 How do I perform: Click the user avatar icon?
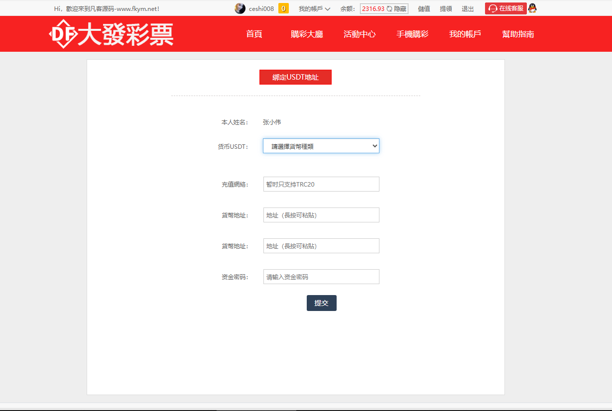[x=241, y=8]
